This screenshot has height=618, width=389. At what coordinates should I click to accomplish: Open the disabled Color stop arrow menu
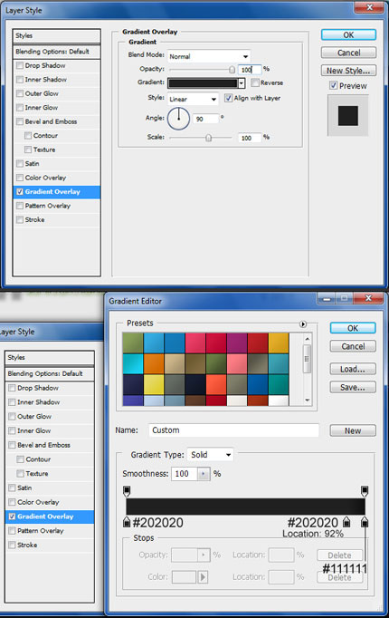point(203,577)
